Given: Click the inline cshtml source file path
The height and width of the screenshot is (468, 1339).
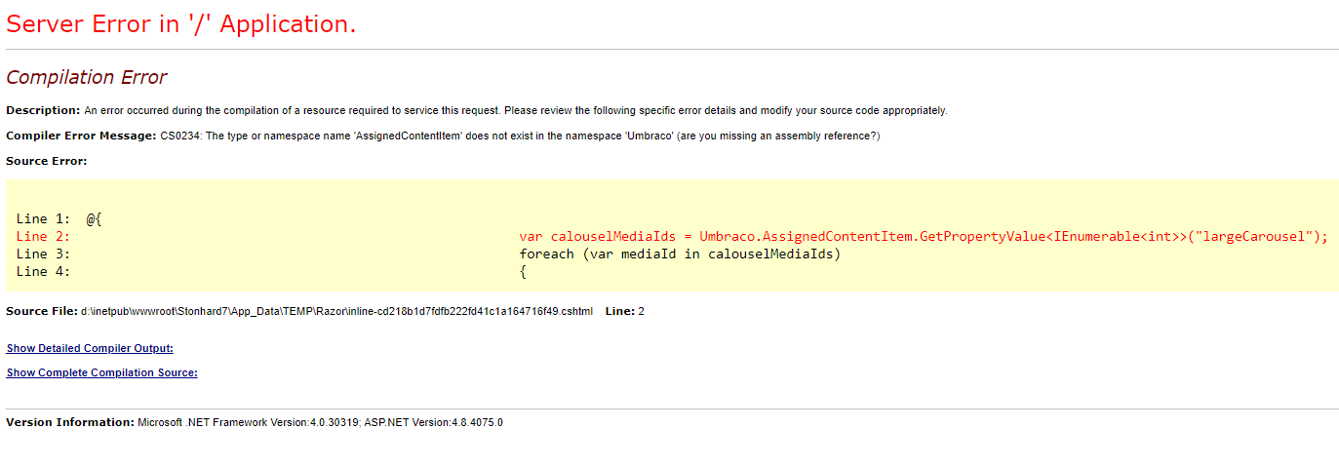Looking at the screenshot, I should [336, 311].
